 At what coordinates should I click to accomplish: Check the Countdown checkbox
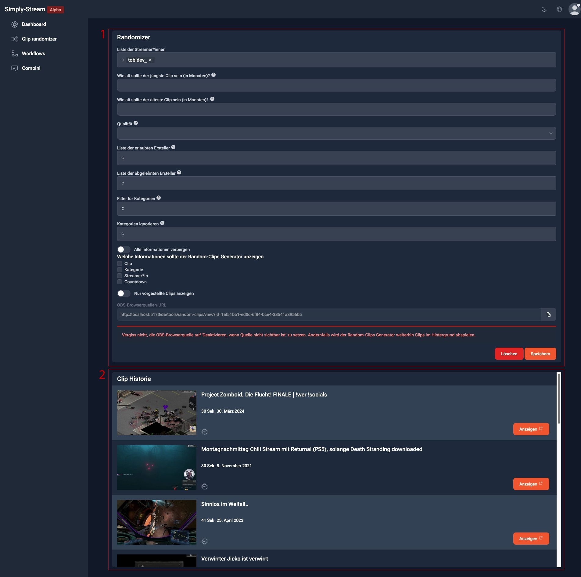(119, 282)
